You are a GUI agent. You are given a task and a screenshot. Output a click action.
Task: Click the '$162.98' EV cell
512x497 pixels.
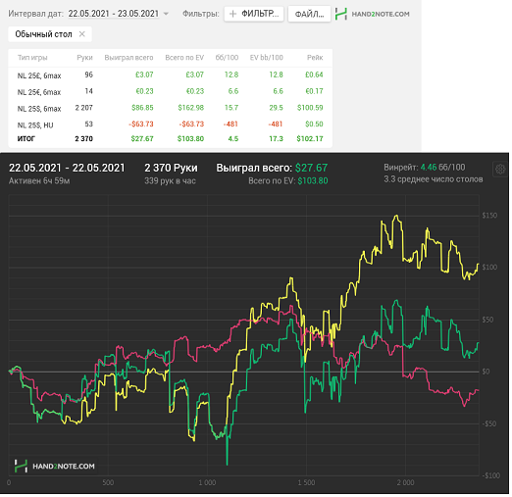pyautogui.click(x=191, y=108)
